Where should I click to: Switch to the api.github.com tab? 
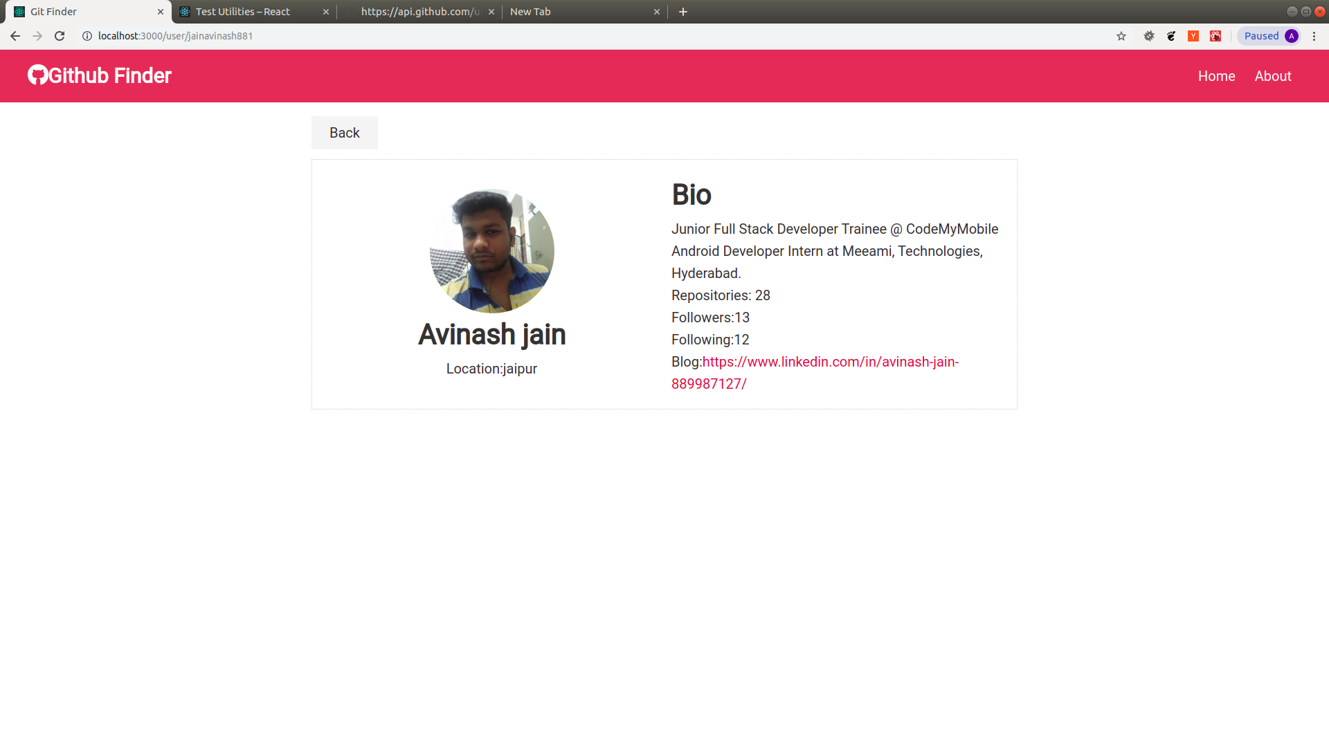tap(415, 11)
